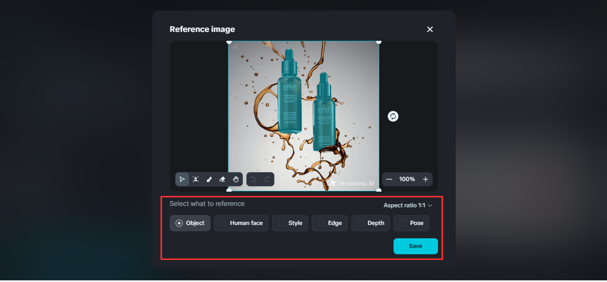Undo the last edit
607x282 pixels.
tap(253, 179)
